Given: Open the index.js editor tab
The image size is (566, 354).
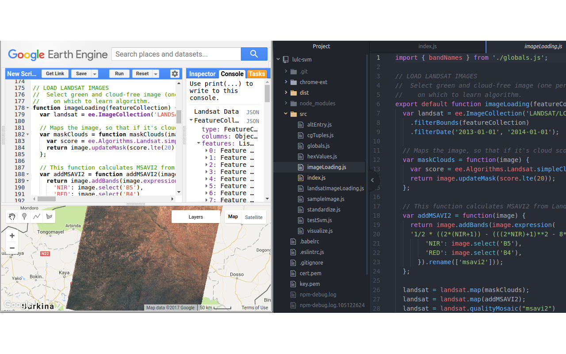Looking at the screenshot, I should click(428, 46).
